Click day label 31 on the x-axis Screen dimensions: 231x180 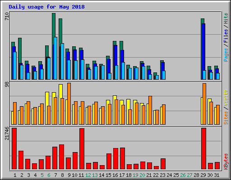click(x=217, y=175)
